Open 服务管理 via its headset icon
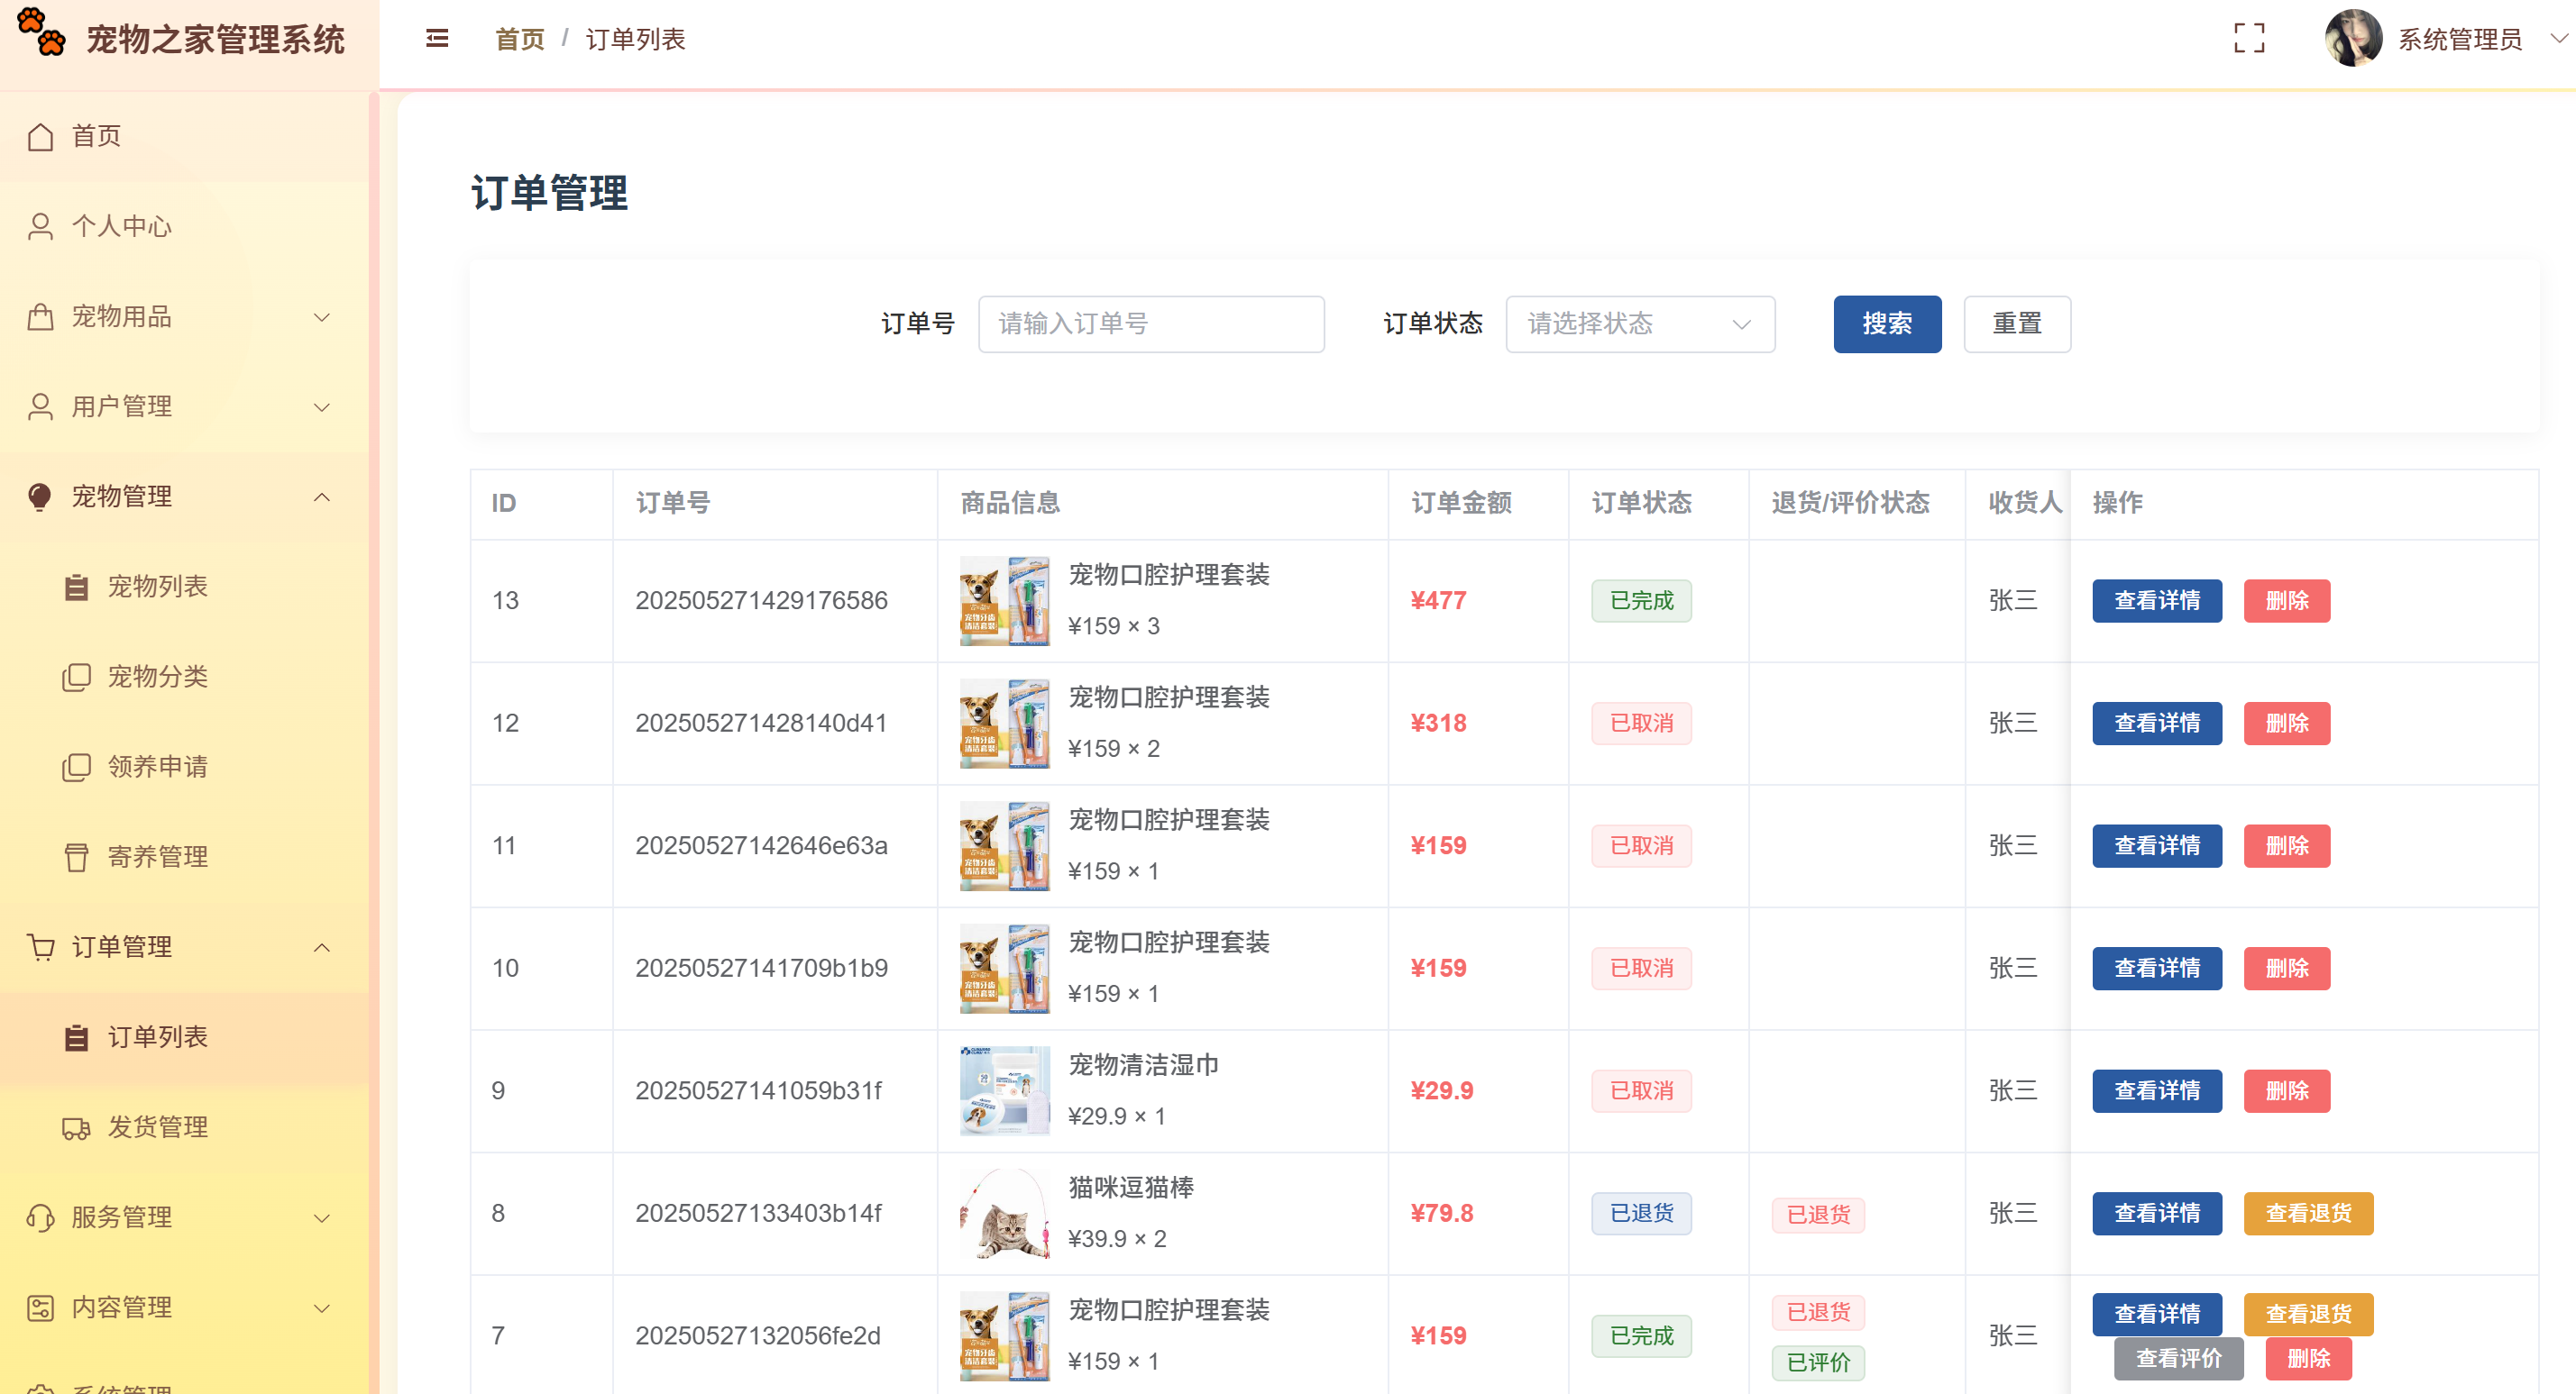 point(41,1217)
